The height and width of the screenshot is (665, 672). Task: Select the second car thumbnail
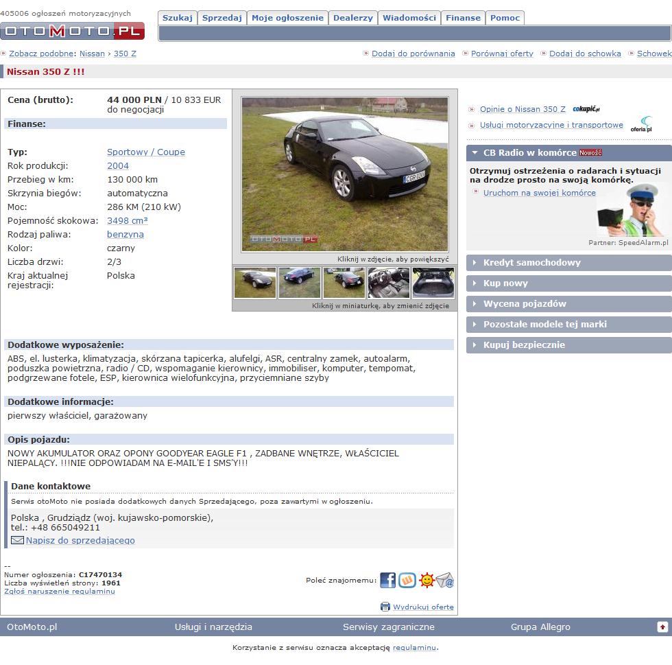click(300, 283)
